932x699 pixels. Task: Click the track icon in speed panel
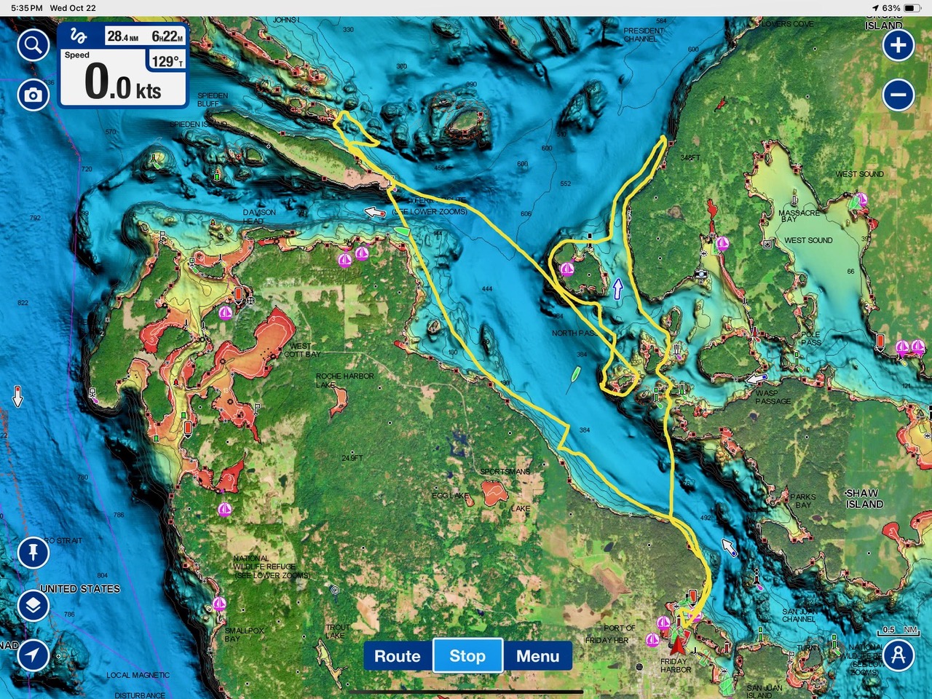(x=79, y=37)
